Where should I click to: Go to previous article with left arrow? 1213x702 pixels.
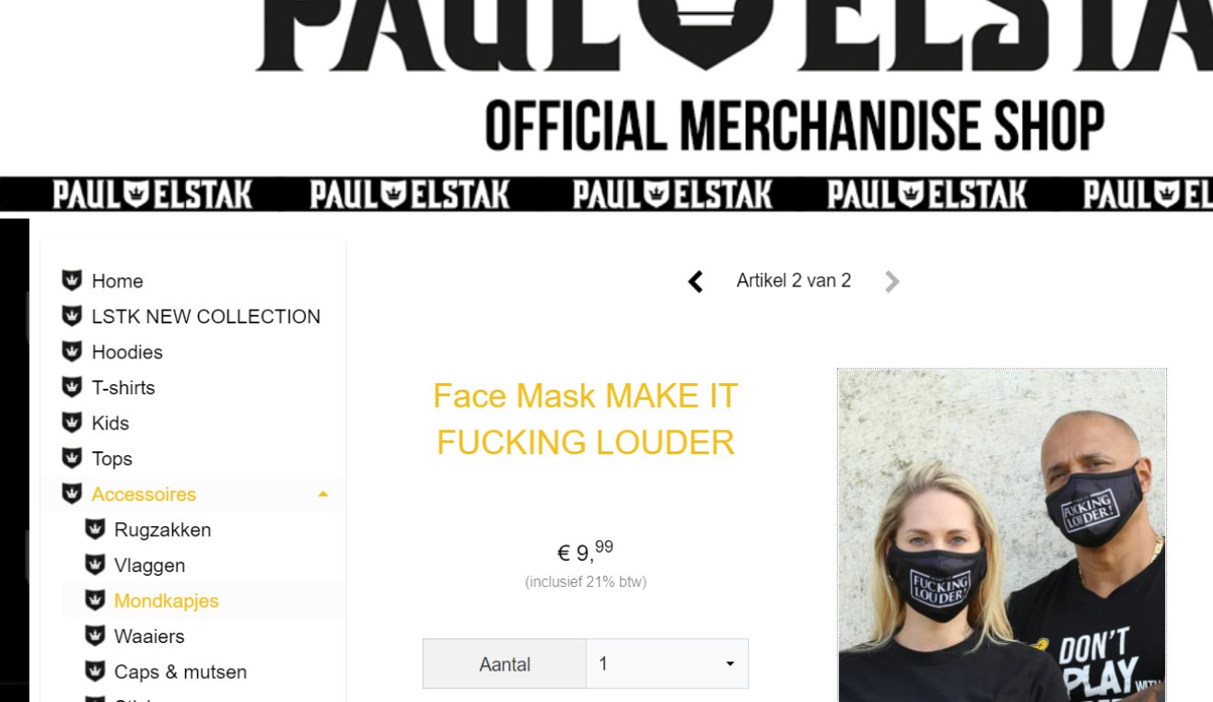695,281
